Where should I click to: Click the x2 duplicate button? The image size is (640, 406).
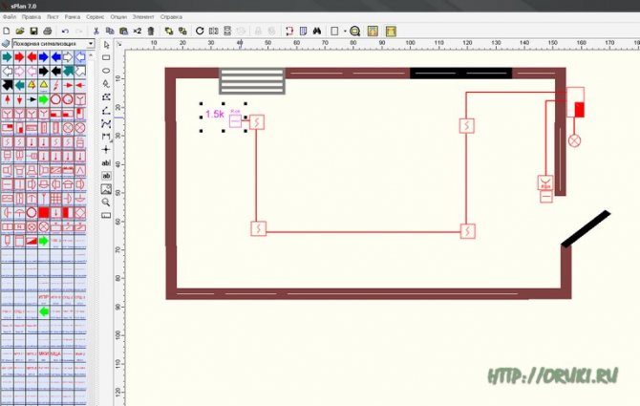138,31
